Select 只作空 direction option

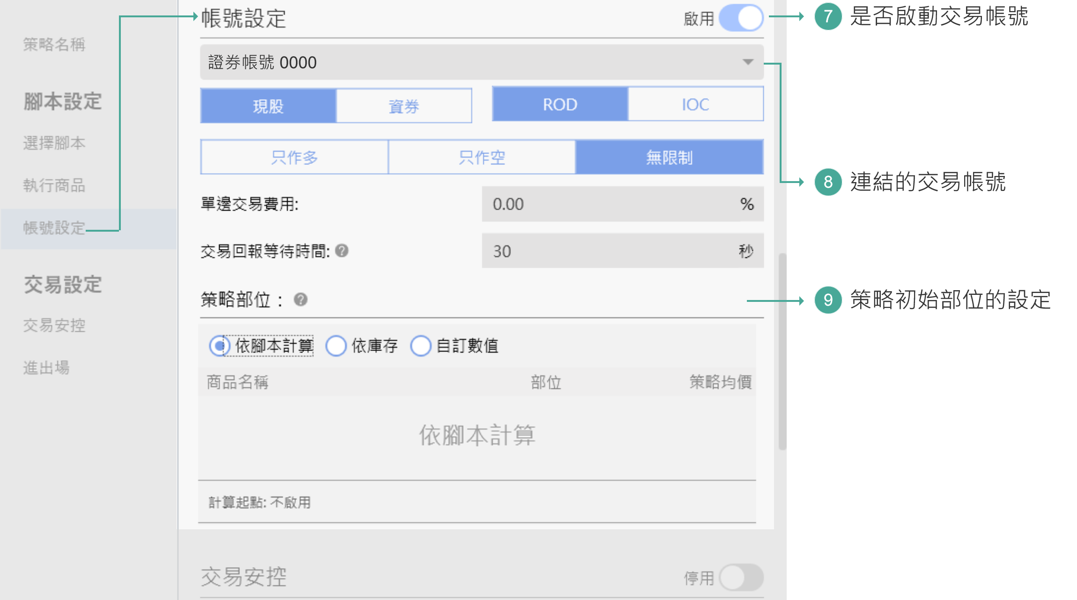point(482,157)
